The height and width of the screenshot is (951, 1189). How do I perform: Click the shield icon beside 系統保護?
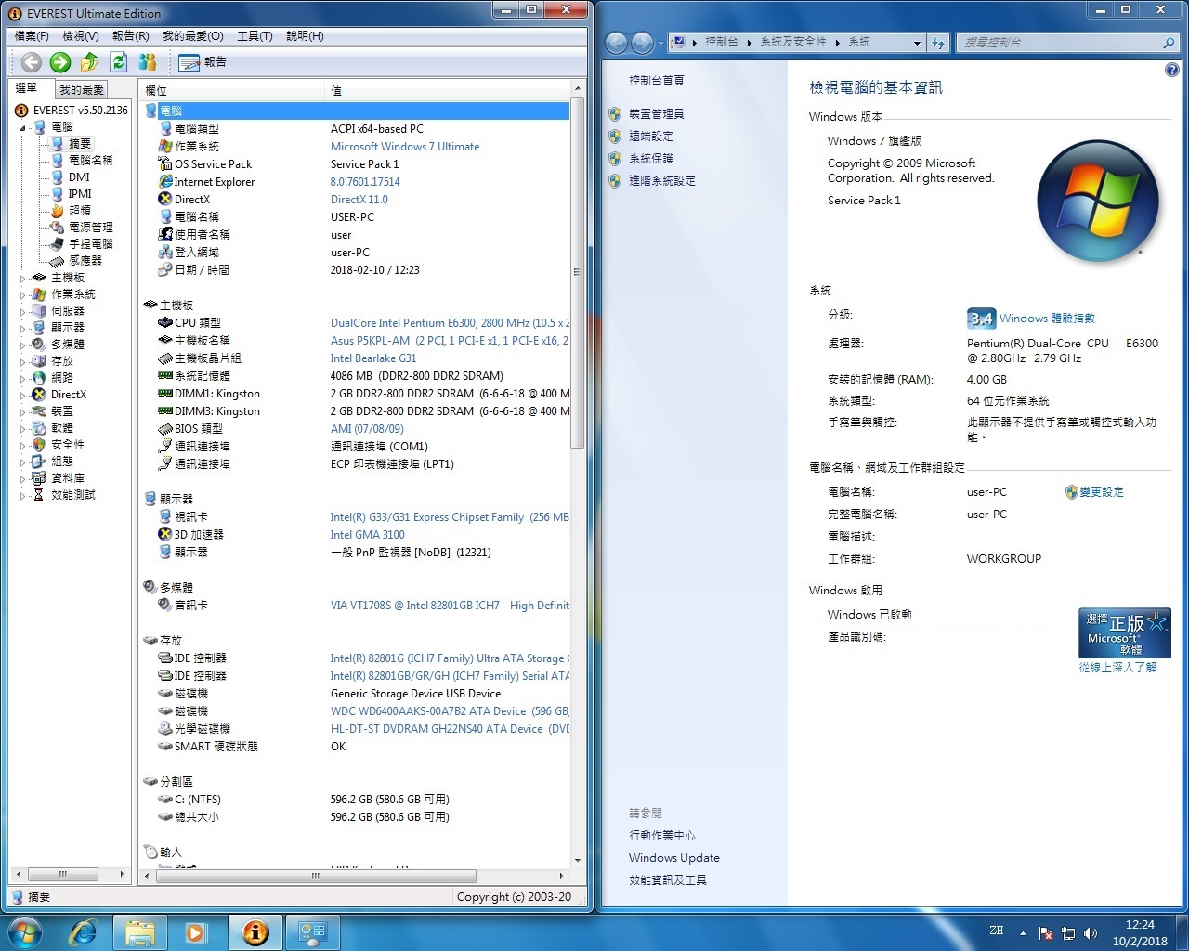coord(615,159)
